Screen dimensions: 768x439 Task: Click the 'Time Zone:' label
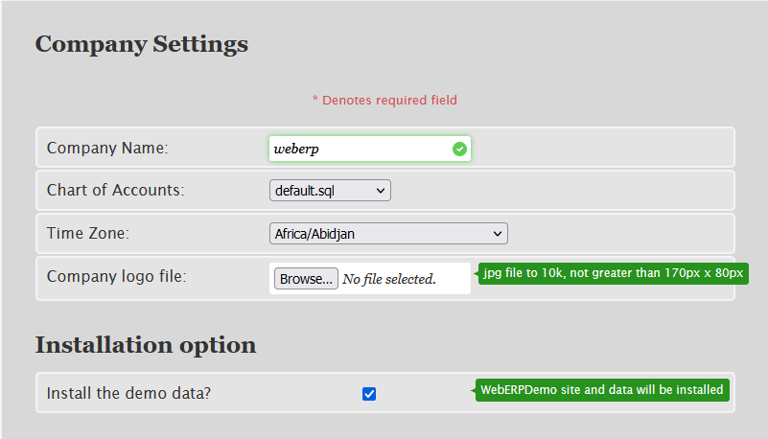[x=88, y=233]
